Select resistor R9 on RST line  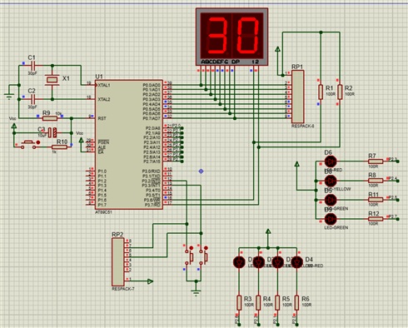click(50, 118)
